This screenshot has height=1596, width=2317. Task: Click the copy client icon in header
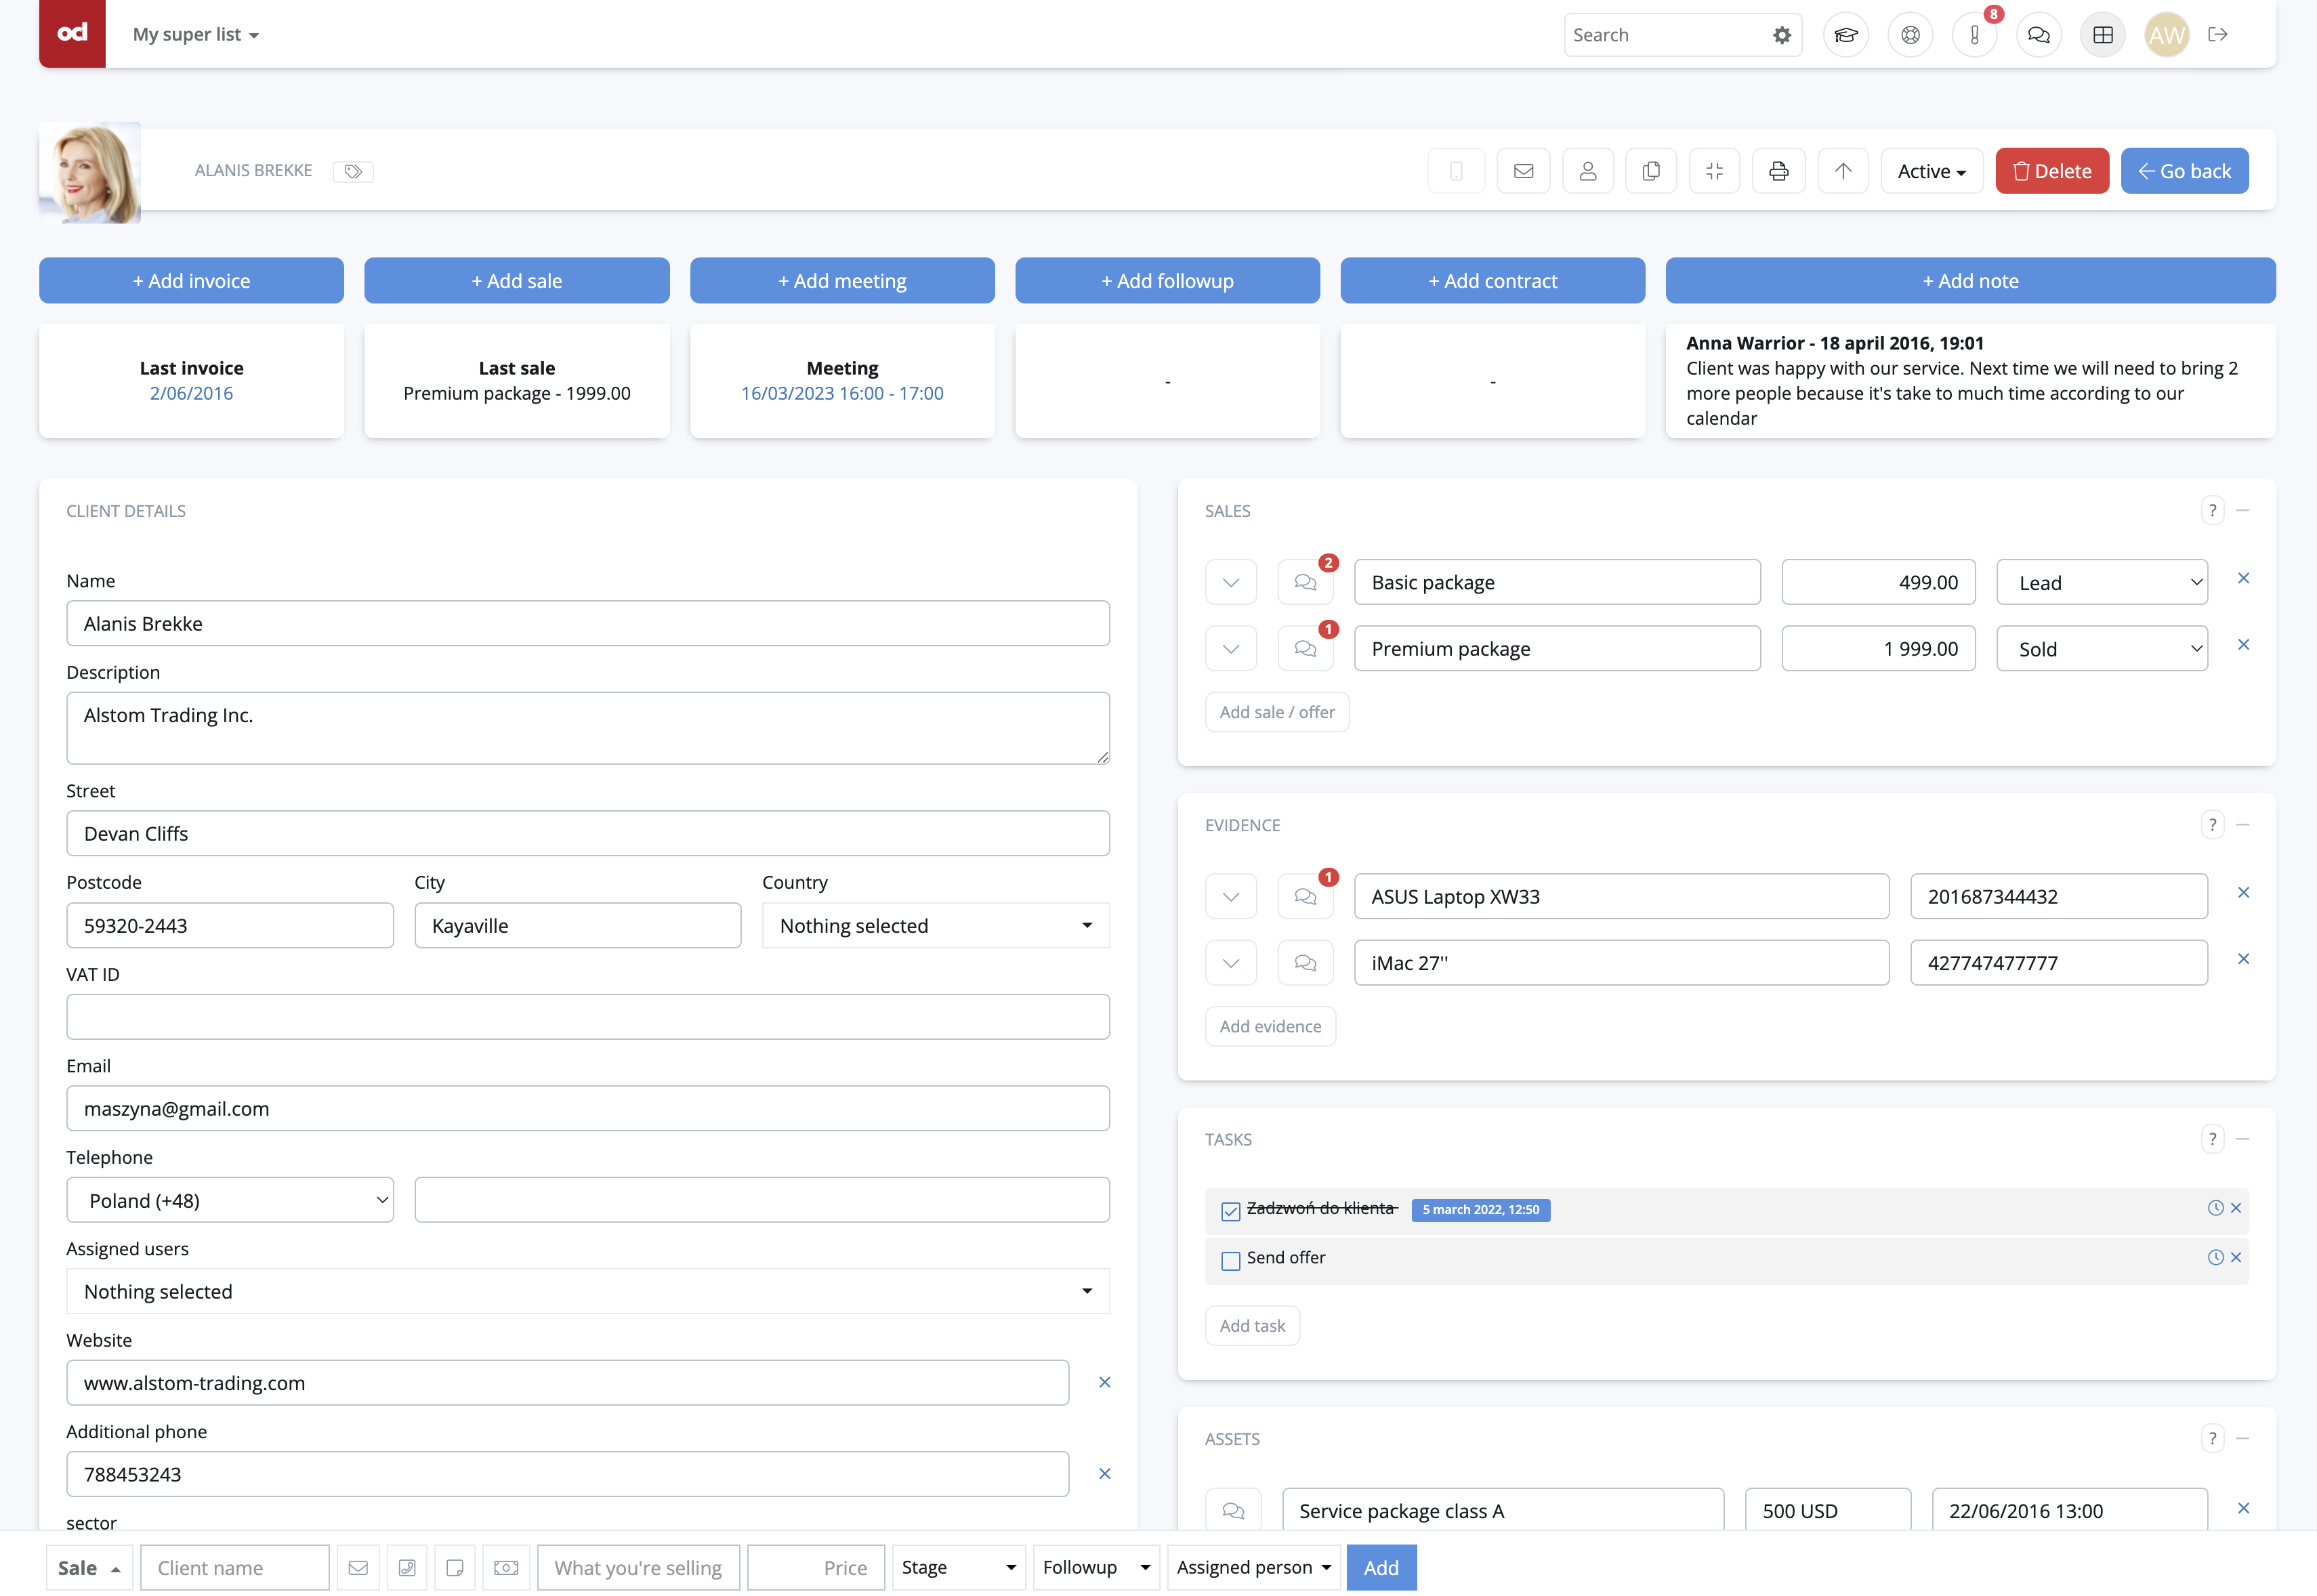[1651, 171]
